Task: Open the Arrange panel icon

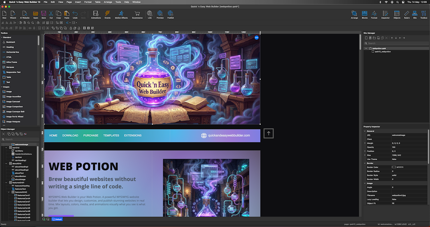Action: tap(354, 14)
